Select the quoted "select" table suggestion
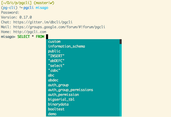This screenshot has height=117, width=171. tap(56, 66)
